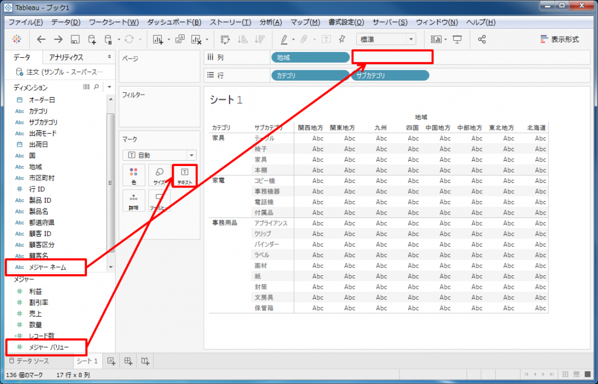This screenshot has height=384, width=598.
Task: Click the undo back arrow in toolbar
Action: 41,39
